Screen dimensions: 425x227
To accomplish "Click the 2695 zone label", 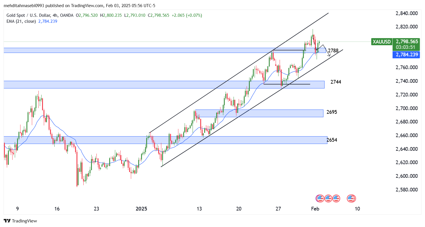I will [x=332, y=112].
